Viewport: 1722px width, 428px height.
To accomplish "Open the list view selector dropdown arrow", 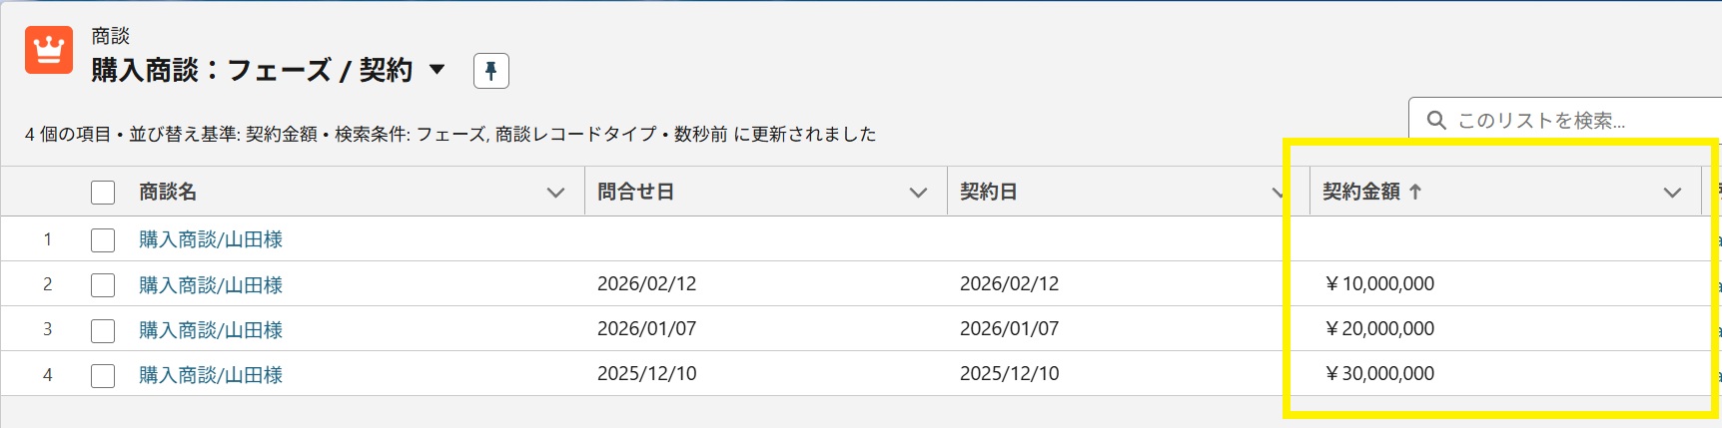I will (x=436, y=70).
